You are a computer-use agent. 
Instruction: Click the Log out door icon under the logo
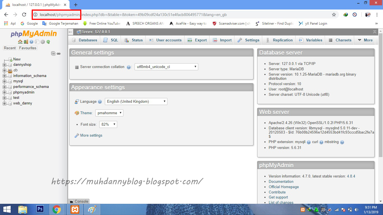click(x=26, y=42)
